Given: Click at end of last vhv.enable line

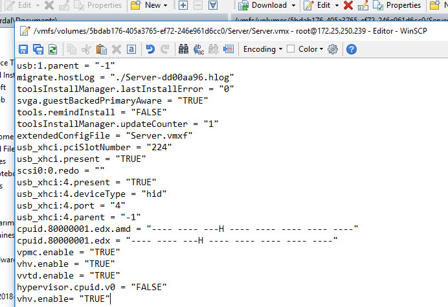Looking at the screenshot, I should [111, 298].
